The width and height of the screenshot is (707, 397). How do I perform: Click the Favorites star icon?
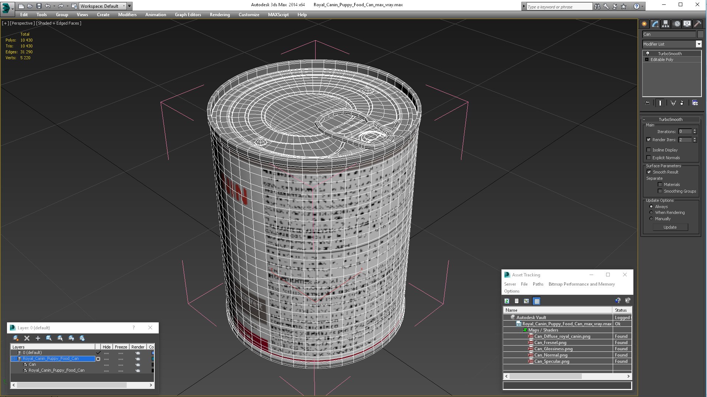click(623, 6)
